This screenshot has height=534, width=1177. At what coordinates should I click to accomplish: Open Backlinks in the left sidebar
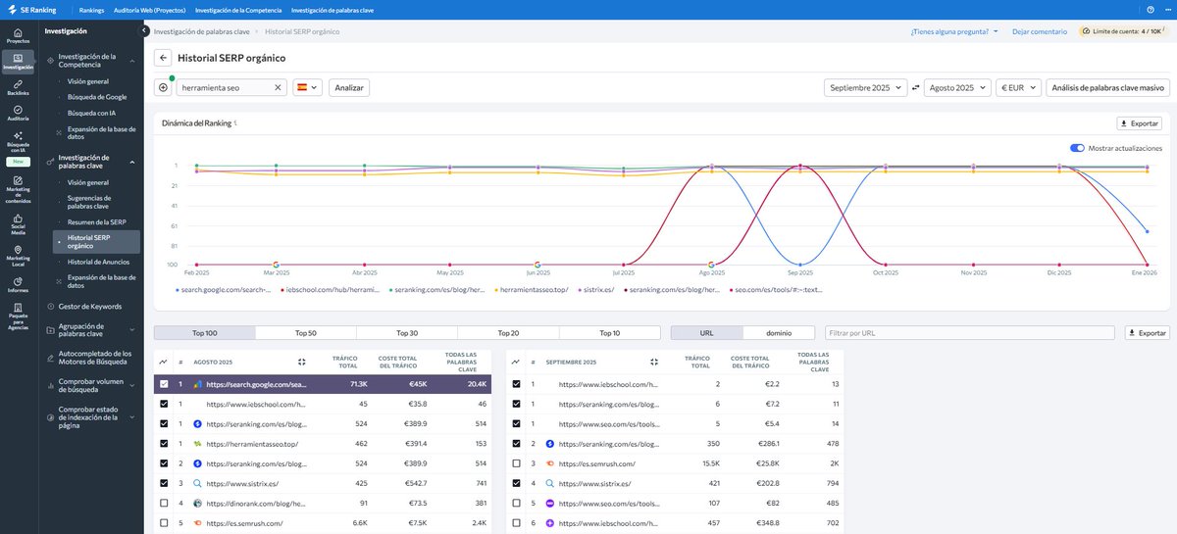[x=18, y=87]
